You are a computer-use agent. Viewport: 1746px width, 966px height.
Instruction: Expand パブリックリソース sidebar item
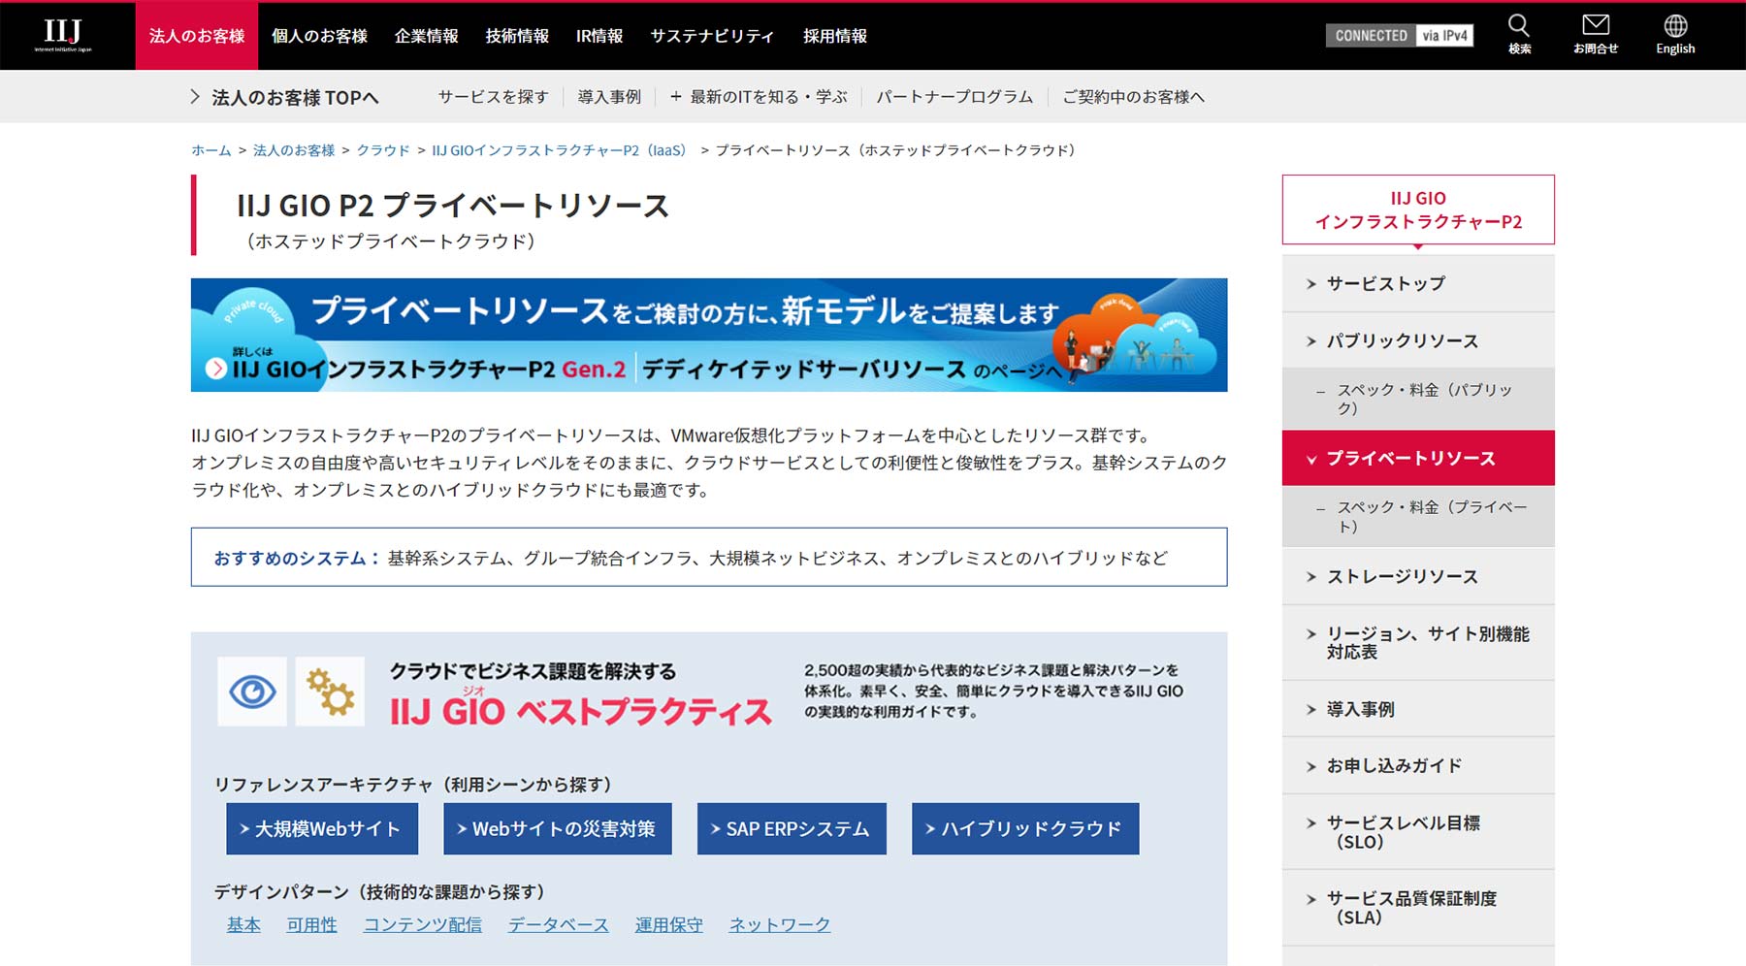coord(1418,340)
